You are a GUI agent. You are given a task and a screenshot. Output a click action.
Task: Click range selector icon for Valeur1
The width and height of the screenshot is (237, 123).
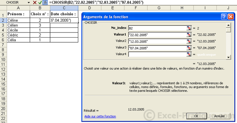pos(189,35)
